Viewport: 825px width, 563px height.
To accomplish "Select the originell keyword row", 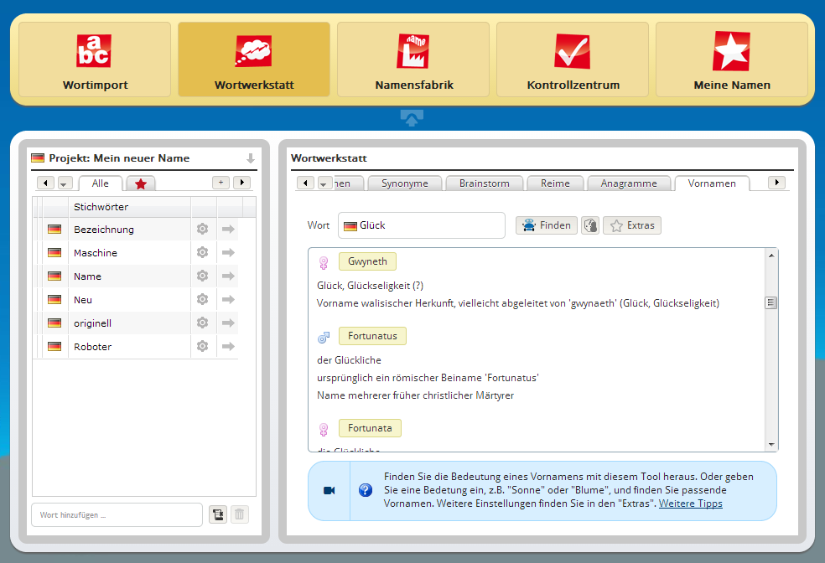I will [135, 323].
